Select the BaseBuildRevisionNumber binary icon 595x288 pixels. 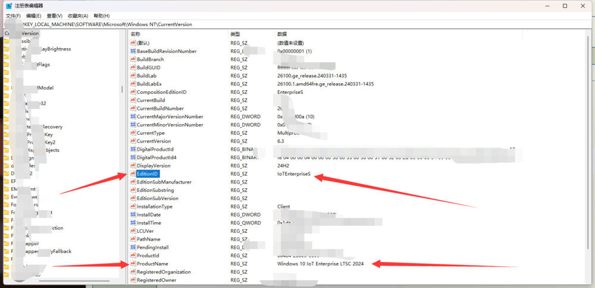[133, 51]
